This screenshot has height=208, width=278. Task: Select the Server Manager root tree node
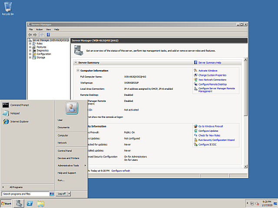click(x=50, y=40)
